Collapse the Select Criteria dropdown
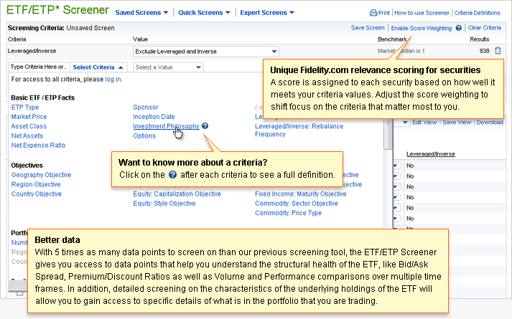512x319 pixels. [99, 67]
